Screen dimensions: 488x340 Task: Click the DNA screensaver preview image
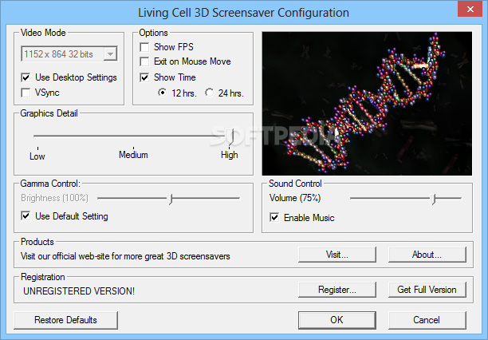(367, 104)
